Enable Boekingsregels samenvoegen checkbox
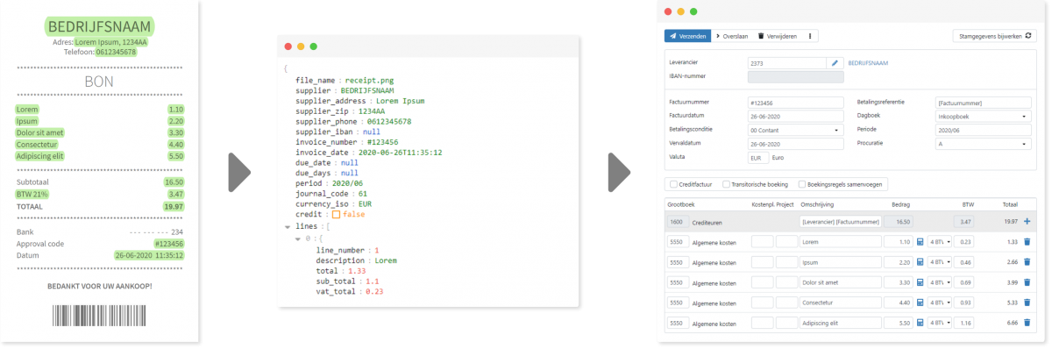 (802, 184)
